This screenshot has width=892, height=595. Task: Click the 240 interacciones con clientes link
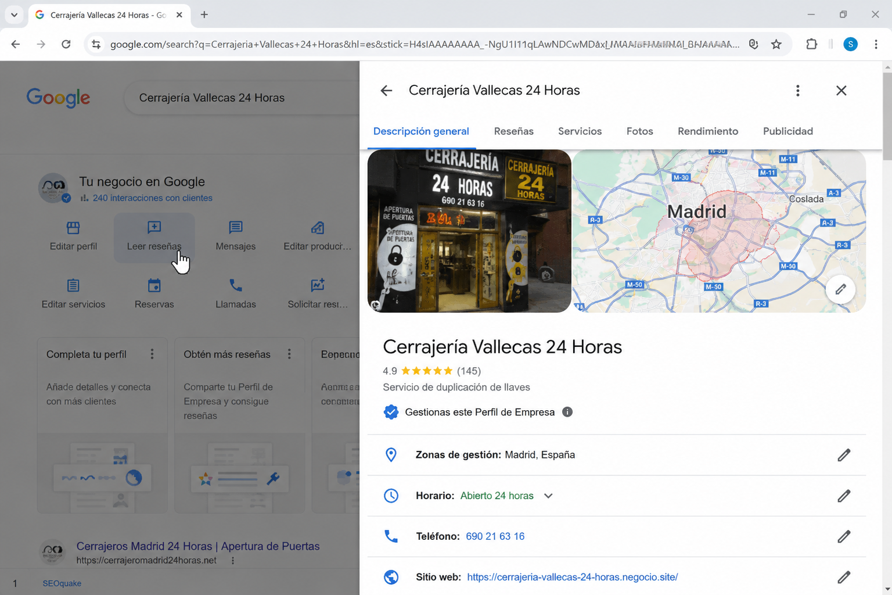coord(152,198)
